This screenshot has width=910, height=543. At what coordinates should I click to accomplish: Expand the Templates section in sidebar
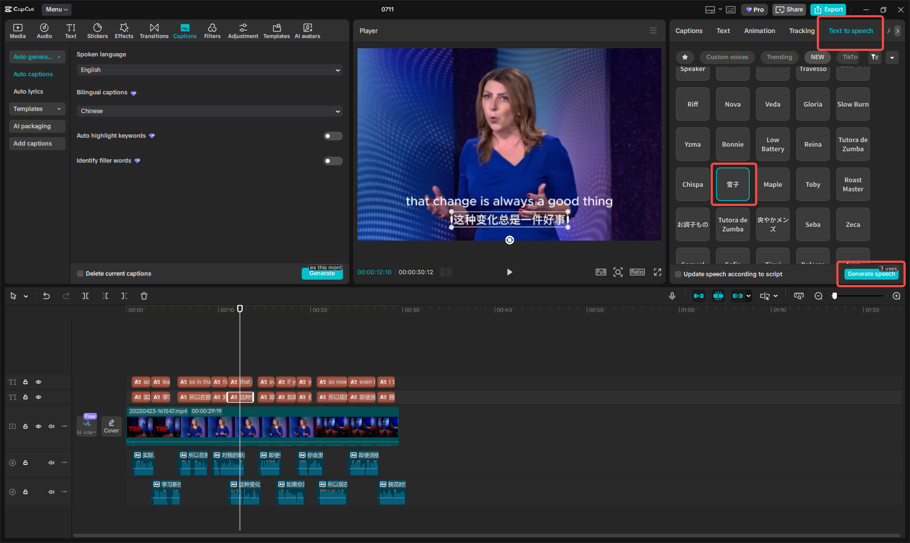(x=37, y=109)
